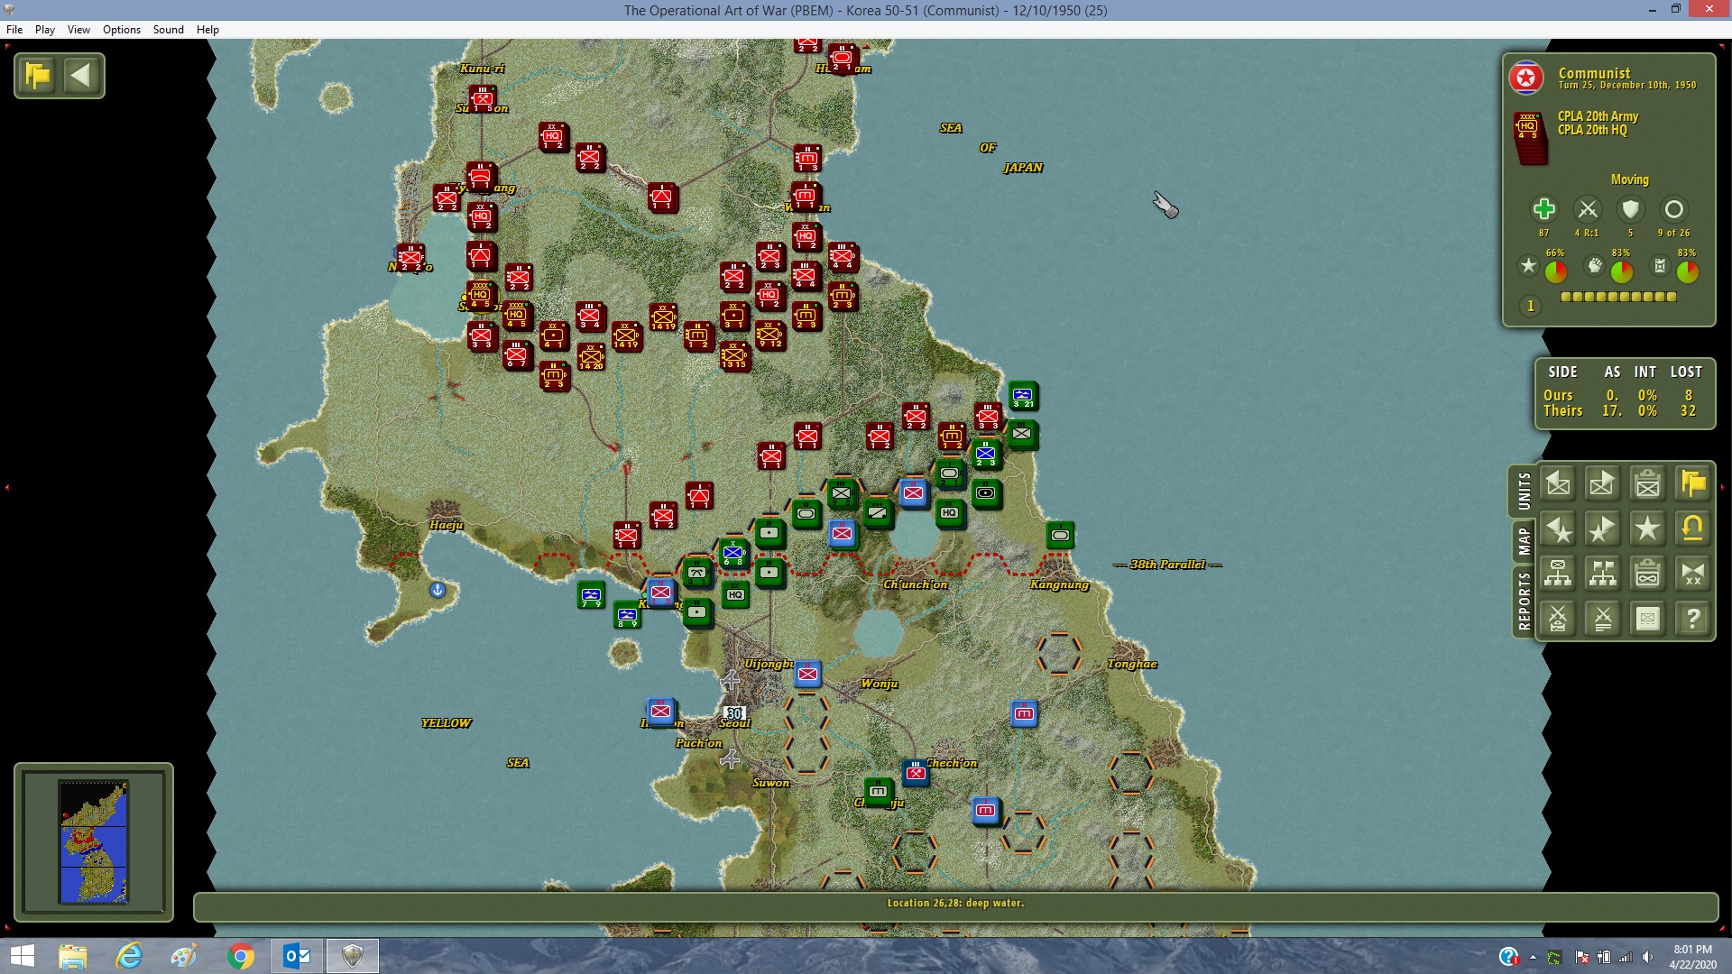Switch to the UNITS tab

click(1524, 492)
